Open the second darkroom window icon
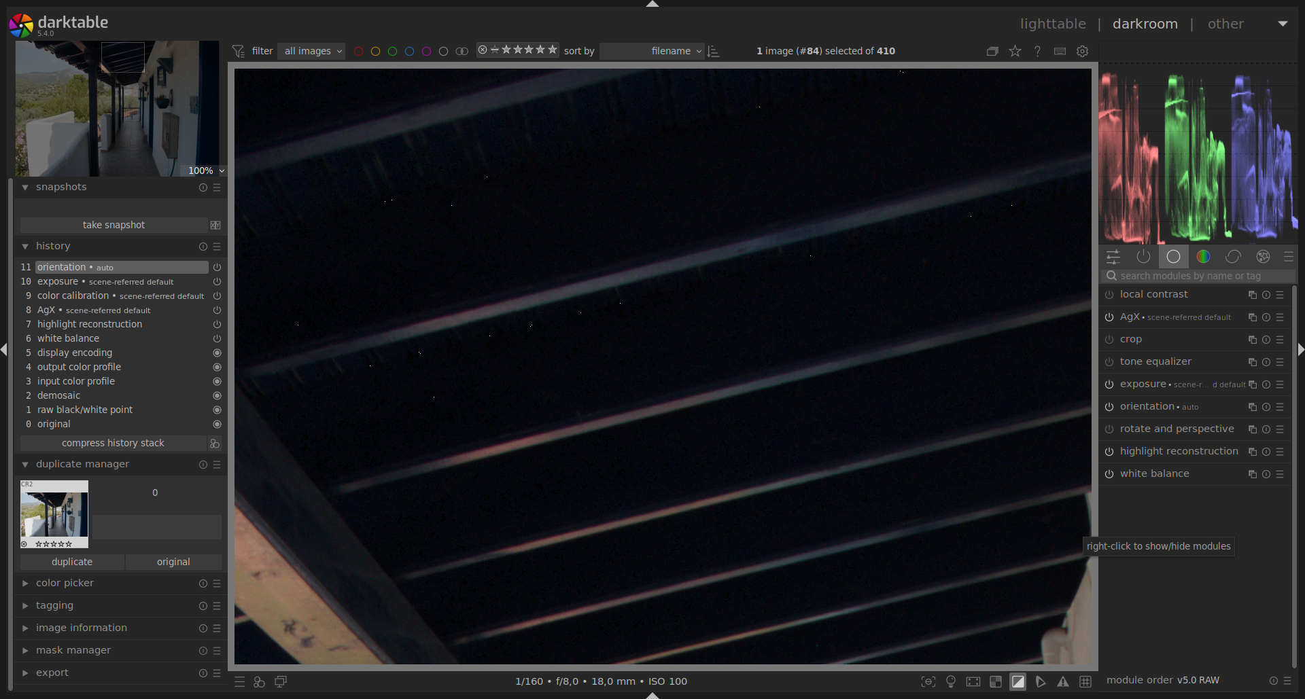This screenshot has width=1305, height=699. pos(280,681)
